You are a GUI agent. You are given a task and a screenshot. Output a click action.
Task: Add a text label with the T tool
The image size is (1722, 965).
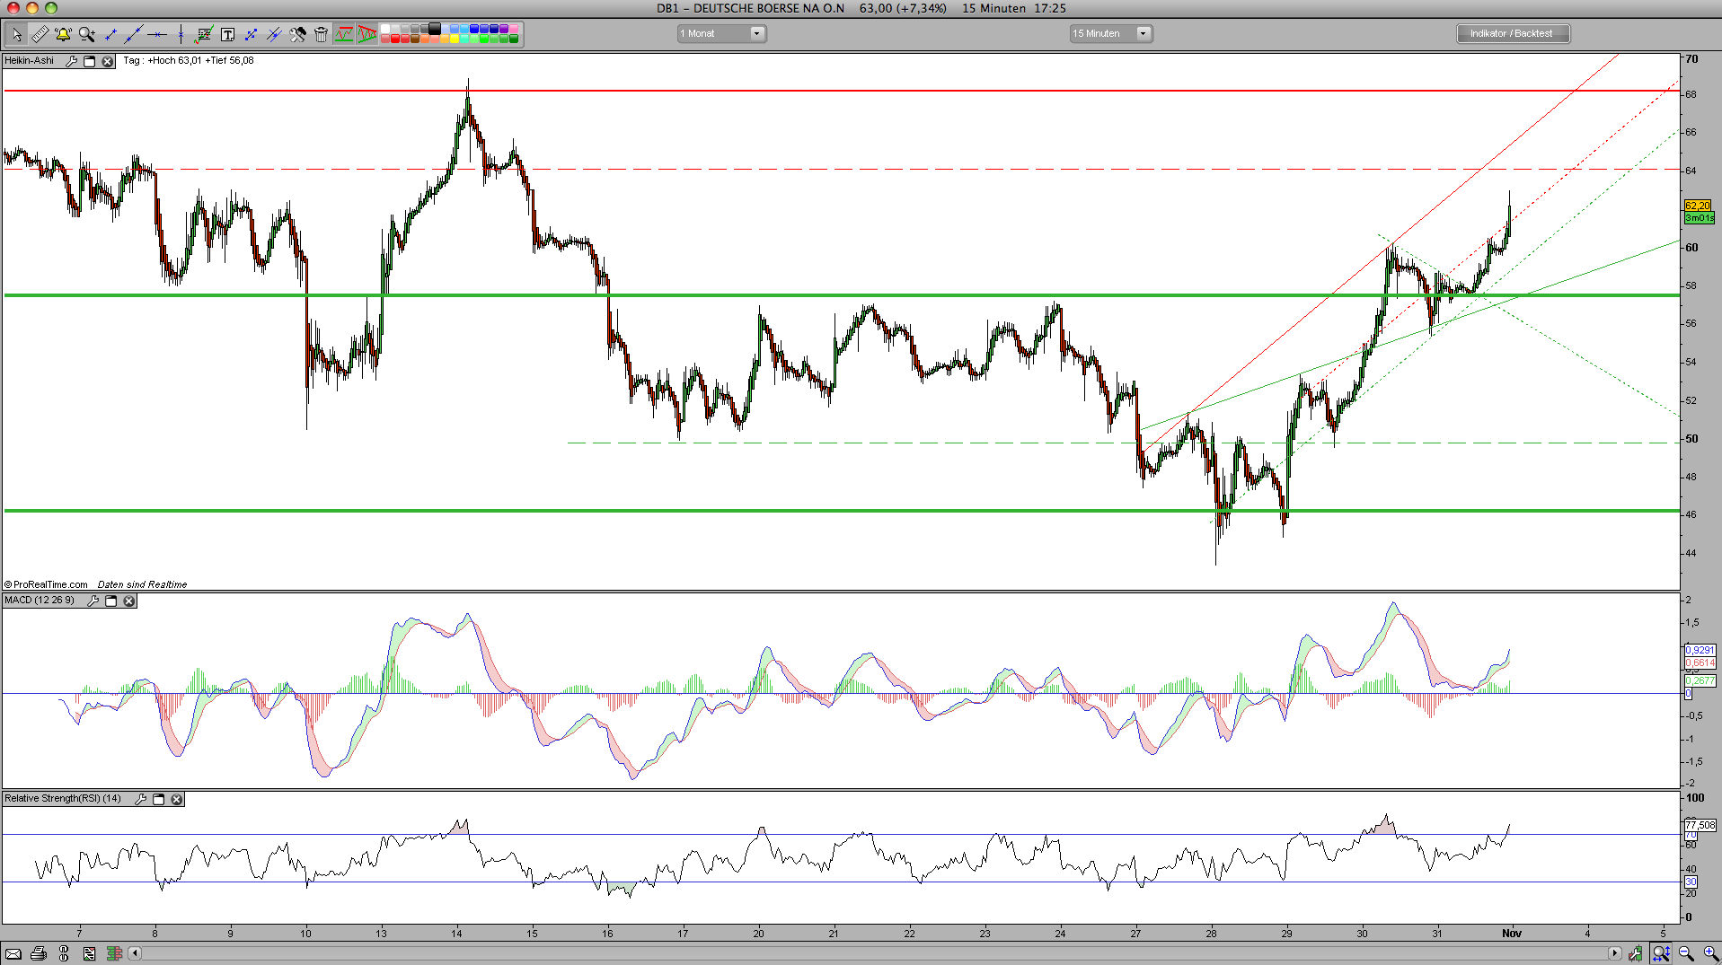click(227, 34)
